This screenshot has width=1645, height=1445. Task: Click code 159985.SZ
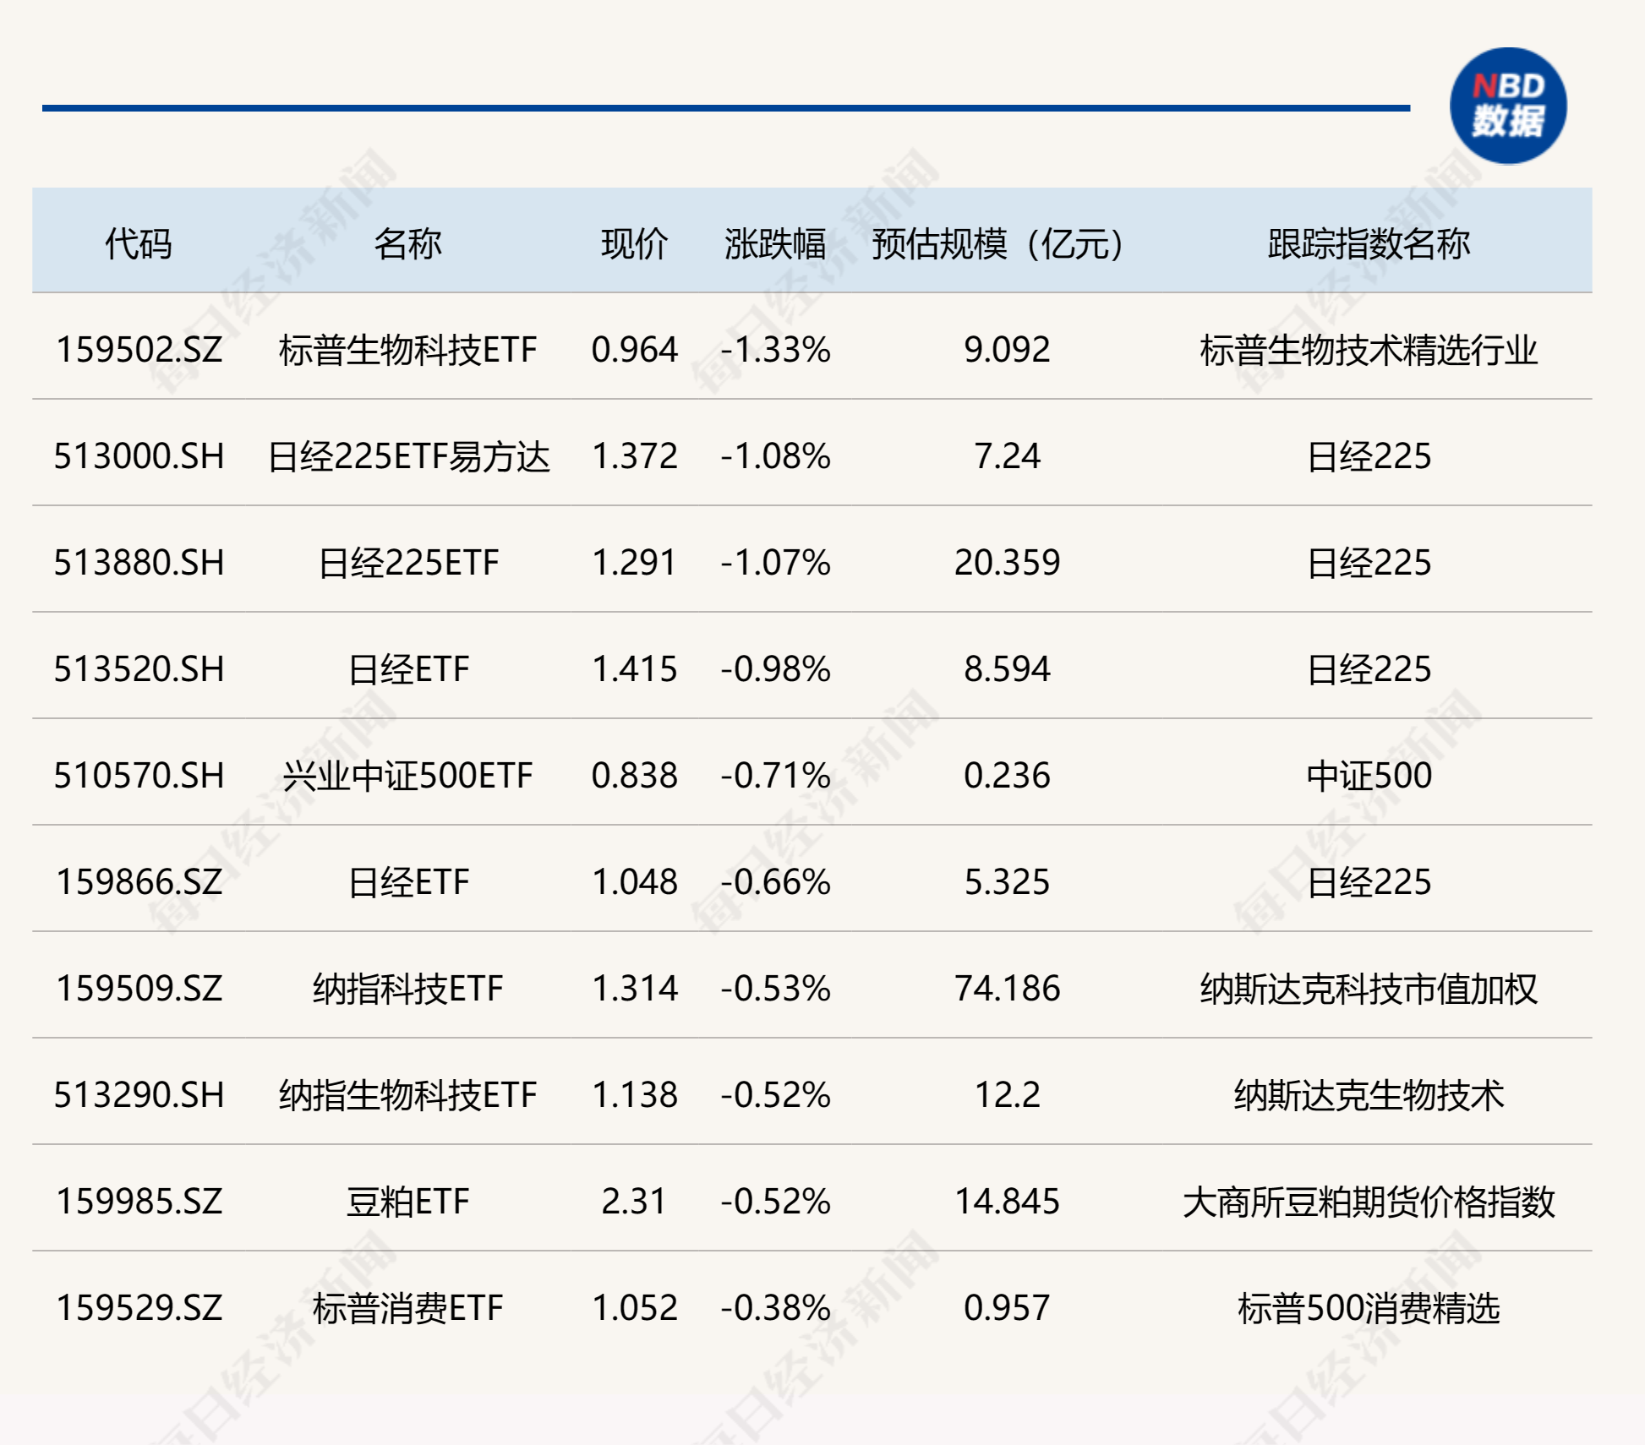click(x=139, y=1202)
